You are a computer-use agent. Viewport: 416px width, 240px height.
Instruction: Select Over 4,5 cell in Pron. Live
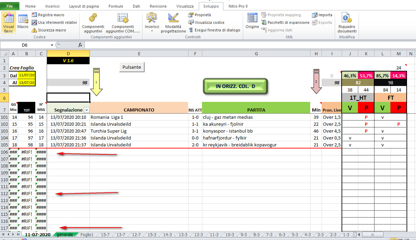tap(332, 131)
